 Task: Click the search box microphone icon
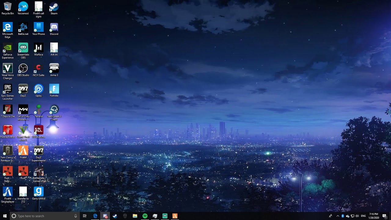click(75, 216)
